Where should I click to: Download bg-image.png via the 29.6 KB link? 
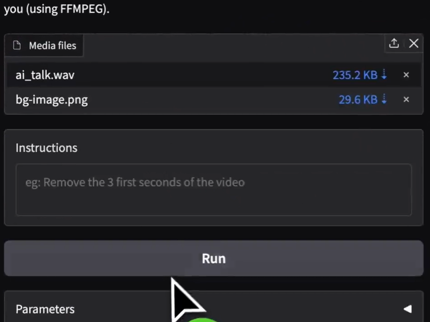tap(358, 99)
